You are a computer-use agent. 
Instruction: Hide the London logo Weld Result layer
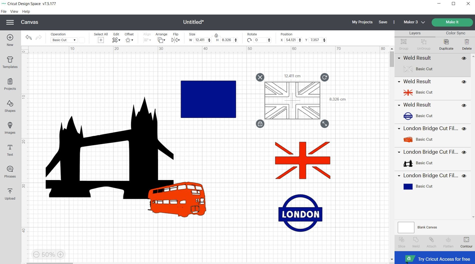[464, 105]
